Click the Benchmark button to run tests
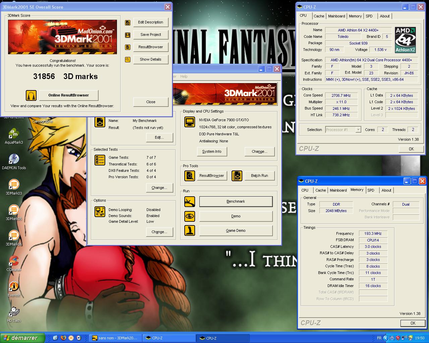The image size is (429, 343). click(x=236, y=202)
